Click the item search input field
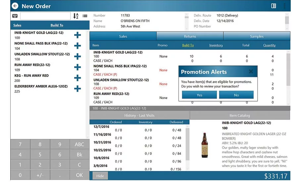This screenshot has width=298, height=182. (45, 16)
